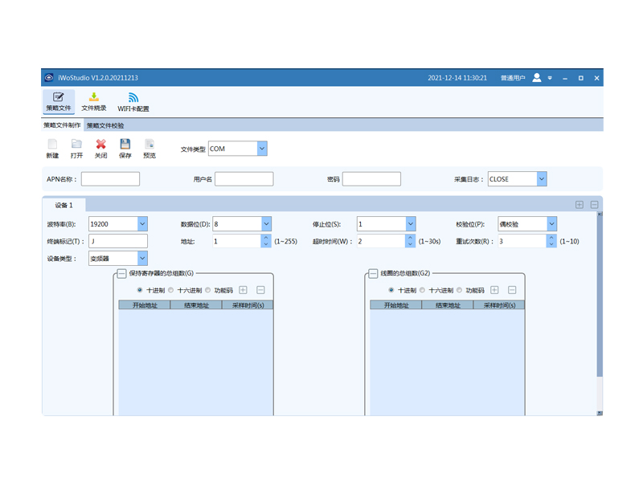
Task: Remove device tab with minus icon
Action: [x=594, y=205]
